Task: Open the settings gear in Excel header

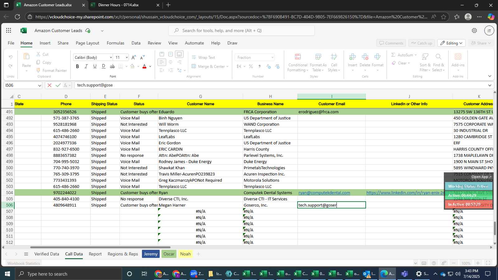Action: point(474,30)
